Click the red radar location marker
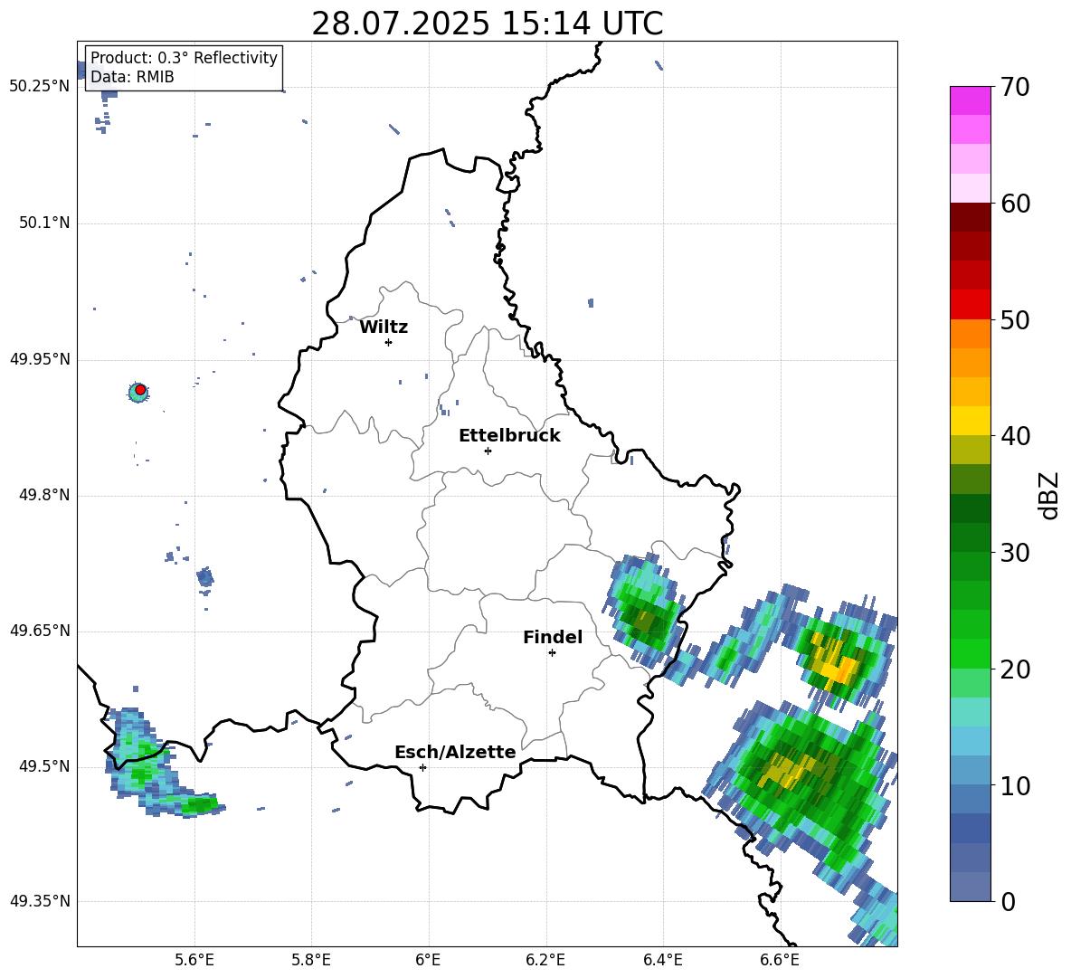Viewport: 1071px width, 978px height. 140,390
